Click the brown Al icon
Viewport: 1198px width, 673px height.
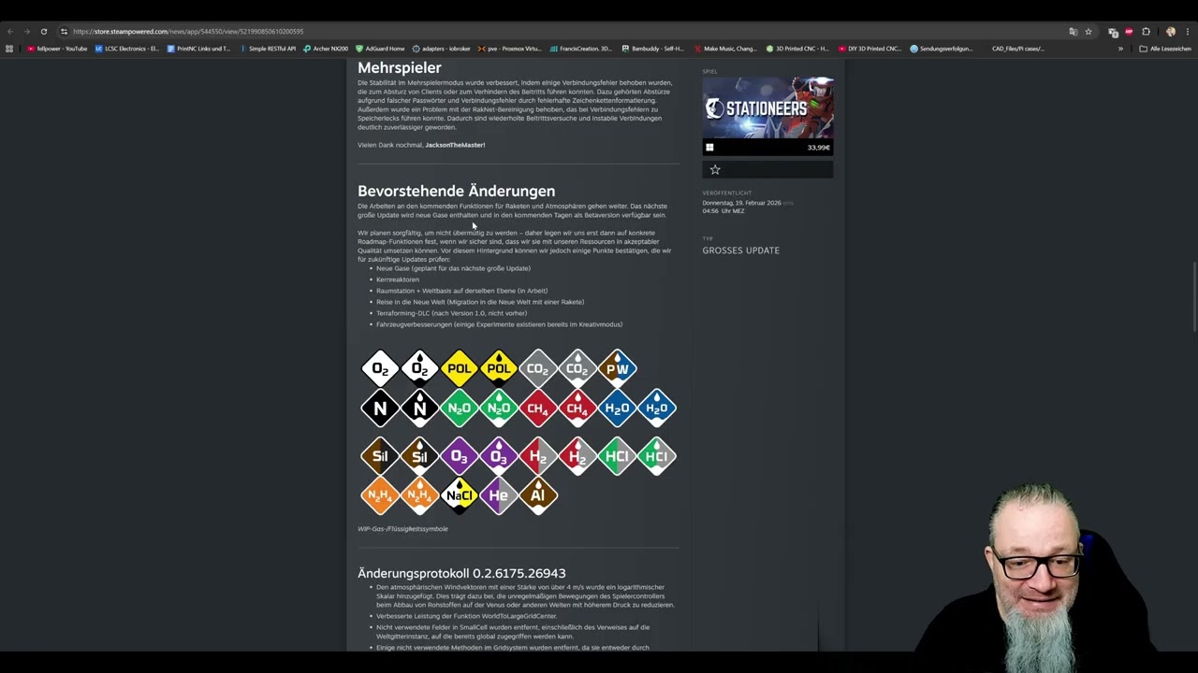coord(538,495)
